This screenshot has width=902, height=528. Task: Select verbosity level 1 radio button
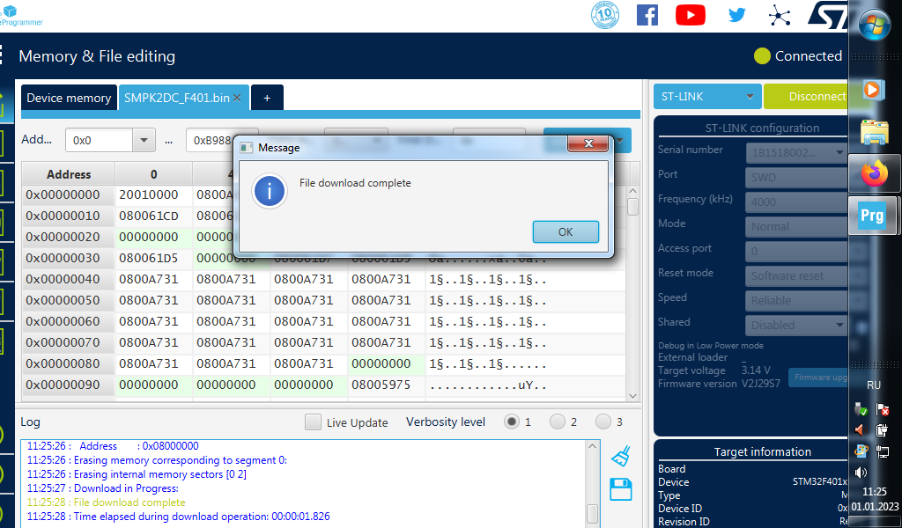tap(512, 422)
